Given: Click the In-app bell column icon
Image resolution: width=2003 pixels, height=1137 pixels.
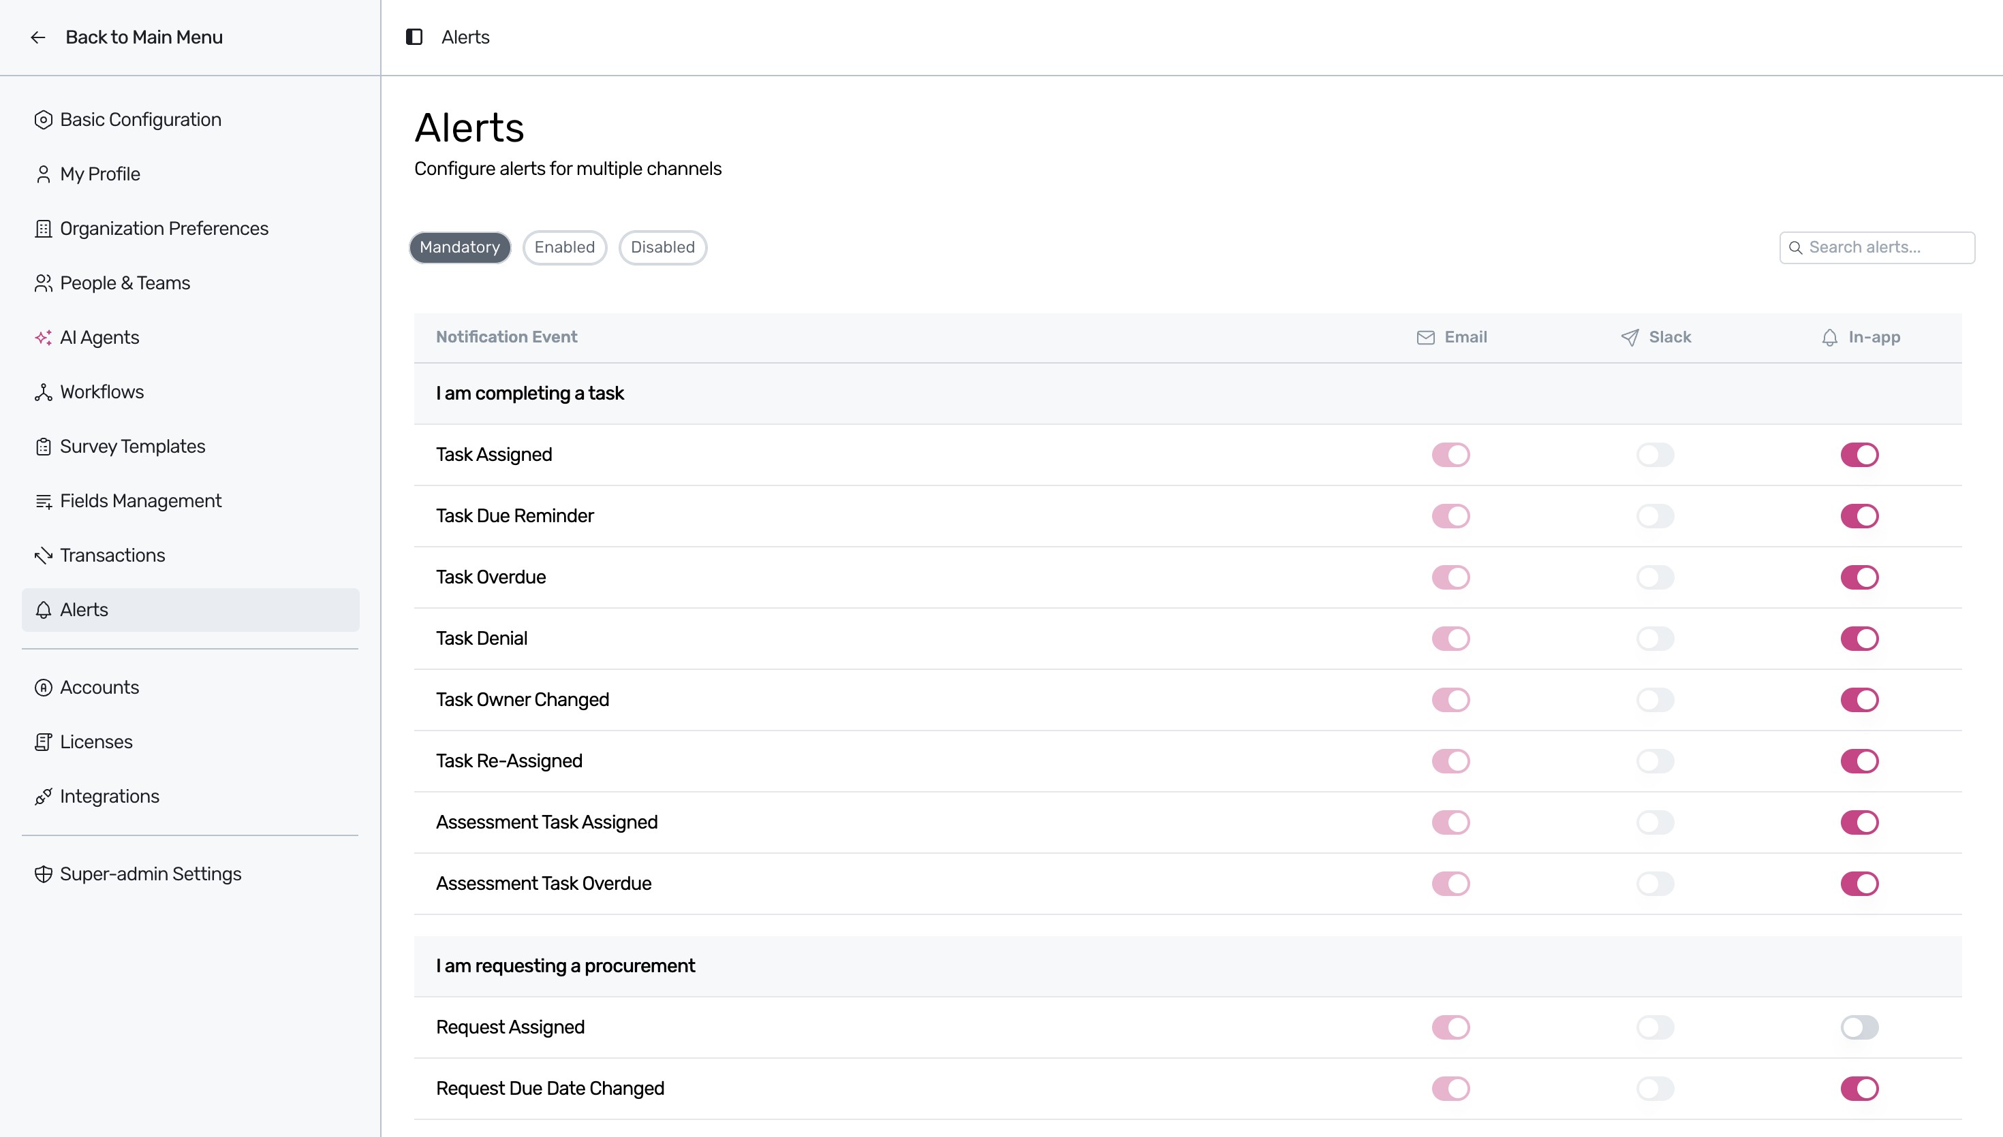Looking at the screenshot, I should (x=1829, y=337).
